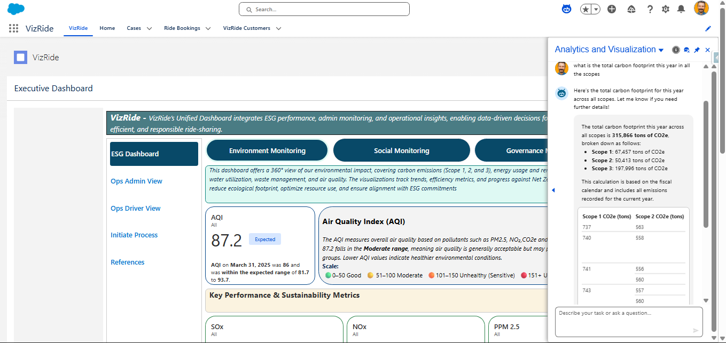This screenshot has height=343, width=726.
Task: Click the table cell showing 737
Action: point(587,227)
